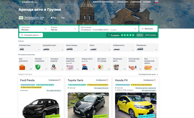Open the Ford Fiesta title link
This screenshot has height=118, width=194.
tap(27, 80)
